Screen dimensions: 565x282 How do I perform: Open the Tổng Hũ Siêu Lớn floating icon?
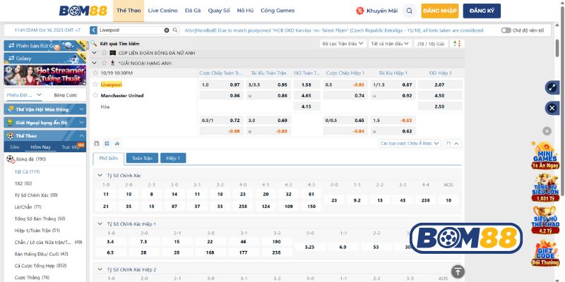pos(545,187)
